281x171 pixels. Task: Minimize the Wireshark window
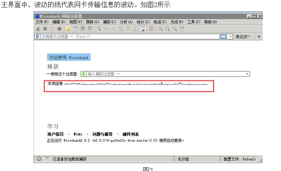(249, 16)
